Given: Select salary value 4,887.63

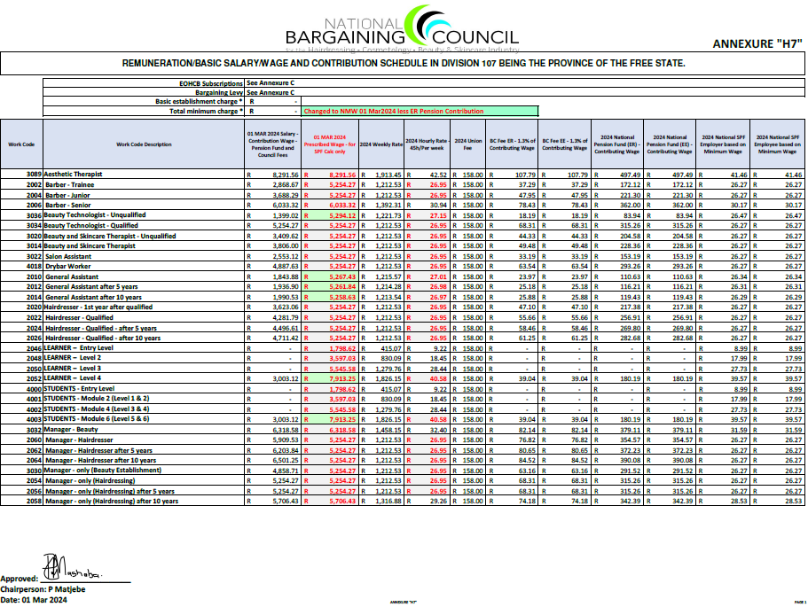Looking at the screenshot, I should point(285,266).
